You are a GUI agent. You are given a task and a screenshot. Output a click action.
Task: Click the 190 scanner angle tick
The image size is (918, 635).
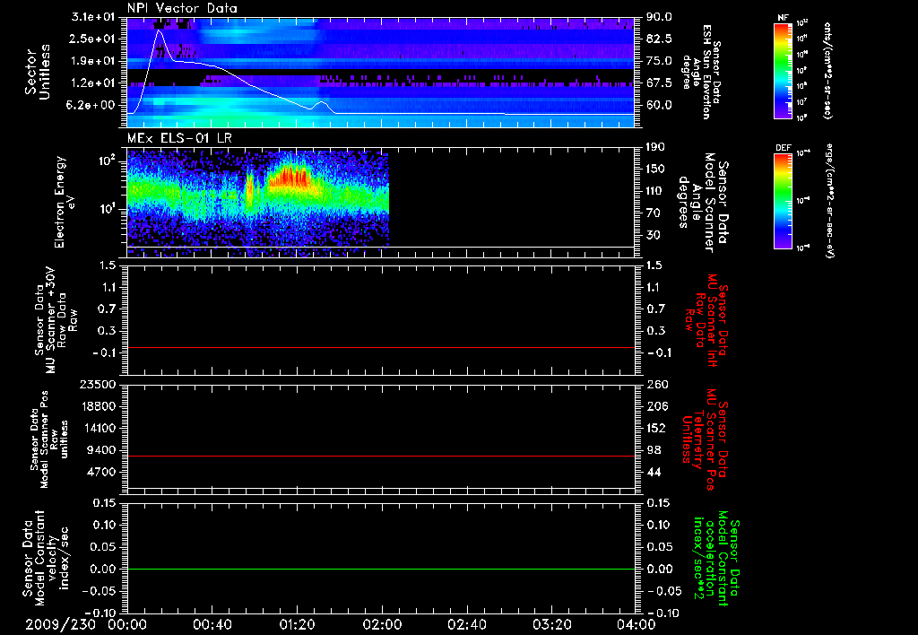[x=656, y=147]
